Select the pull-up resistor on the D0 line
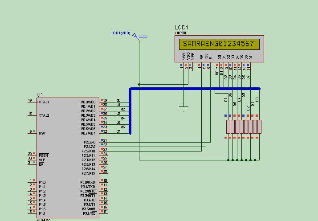This screenshot has height=221, width=318. click(259, 127)
